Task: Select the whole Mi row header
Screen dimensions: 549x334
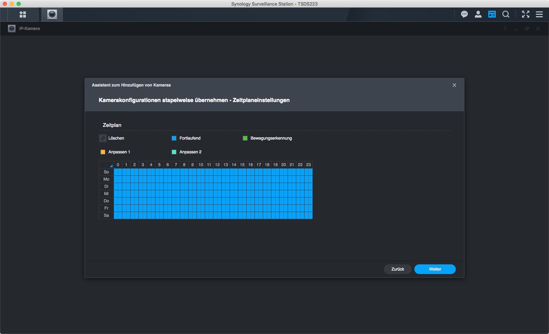Action: [x=106, y=194]
